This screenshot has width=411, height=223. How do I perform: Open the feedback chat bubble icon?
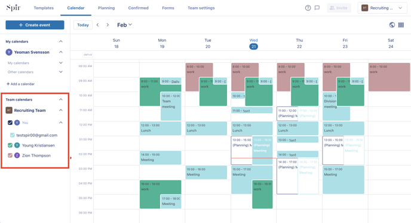click(317, 8)
